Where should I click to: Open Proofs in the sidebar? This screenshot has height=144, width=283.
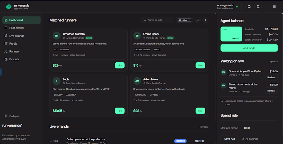[x=21, y=44]
